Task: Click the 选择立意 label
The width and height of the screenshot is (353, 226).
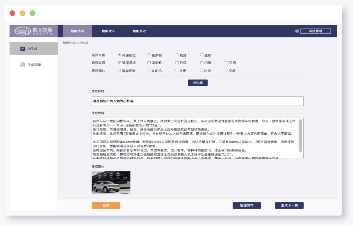Action: pos(98,63)
